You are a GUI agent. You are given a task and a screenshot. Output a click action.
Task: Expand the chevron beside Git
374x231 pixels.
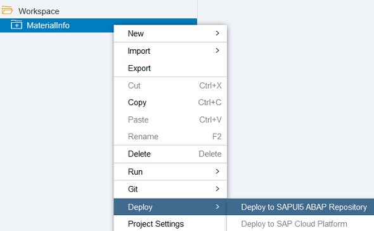[217, 189]
